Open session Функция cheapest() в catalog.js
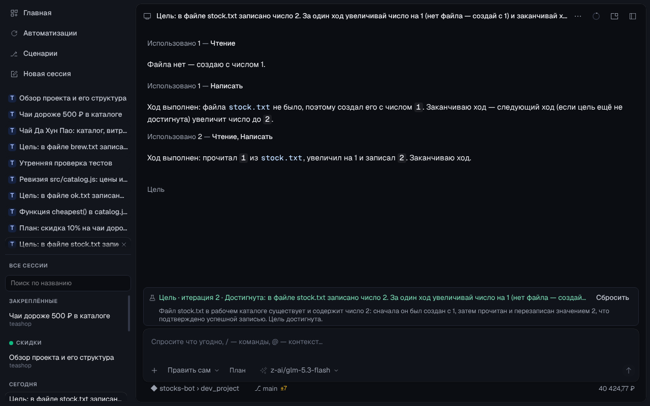This screenshot has width=650, height=406. click(68, 212)
